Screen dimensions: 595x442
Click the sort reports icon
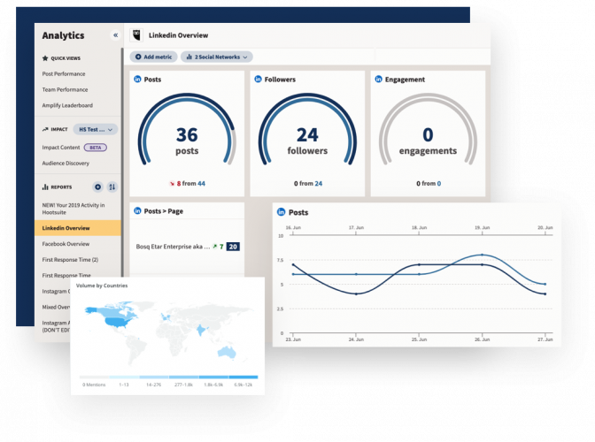(x=112, y=187)
